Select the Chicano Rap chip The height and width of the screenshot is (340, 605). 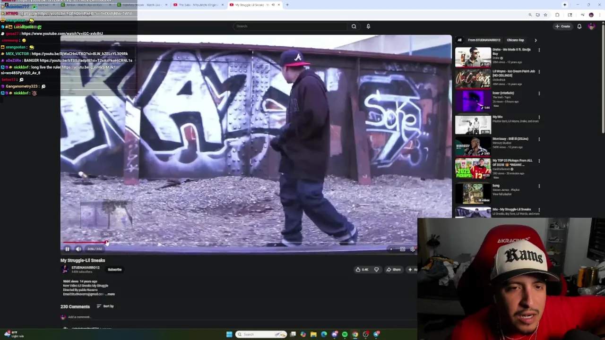pos(515,40)
